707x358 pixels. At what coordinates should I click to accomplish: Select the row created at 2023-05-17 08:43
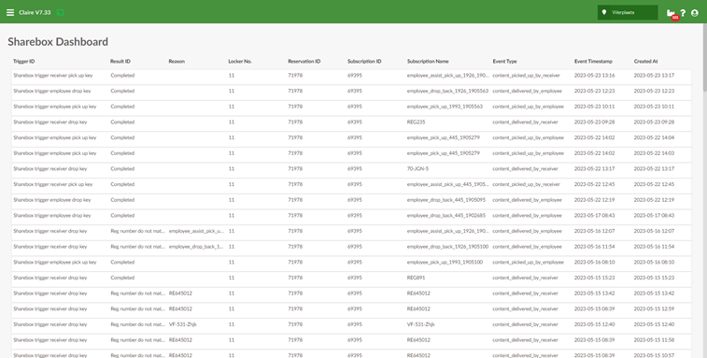(x=351, y=216)
